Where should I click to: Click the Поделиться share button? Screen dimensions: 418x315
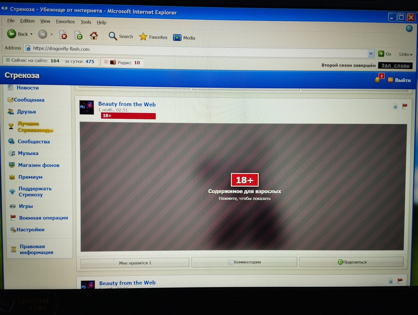tap(351, 262)
